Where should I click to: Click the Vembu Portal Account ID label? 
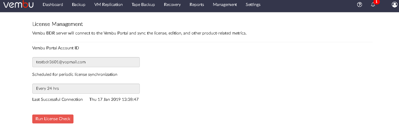coord(56,48)
